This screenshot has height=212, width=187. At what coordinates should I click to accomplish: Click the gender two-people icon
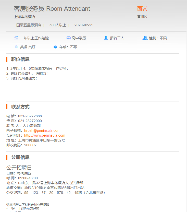pos(145,38)
